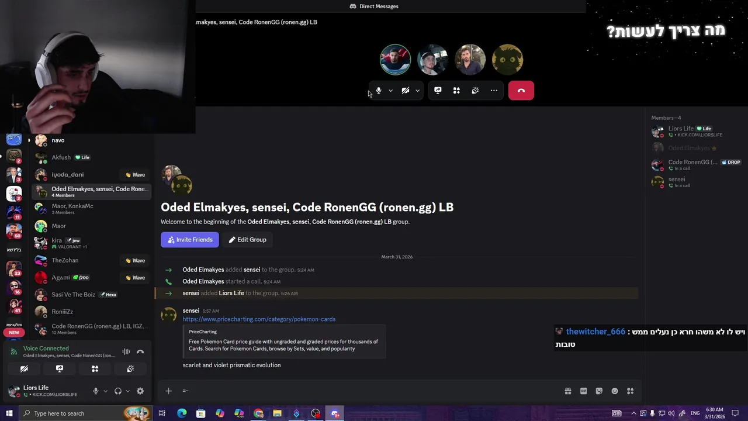
Task: Mute microphone in call controls bar
Action: (379, 91)
